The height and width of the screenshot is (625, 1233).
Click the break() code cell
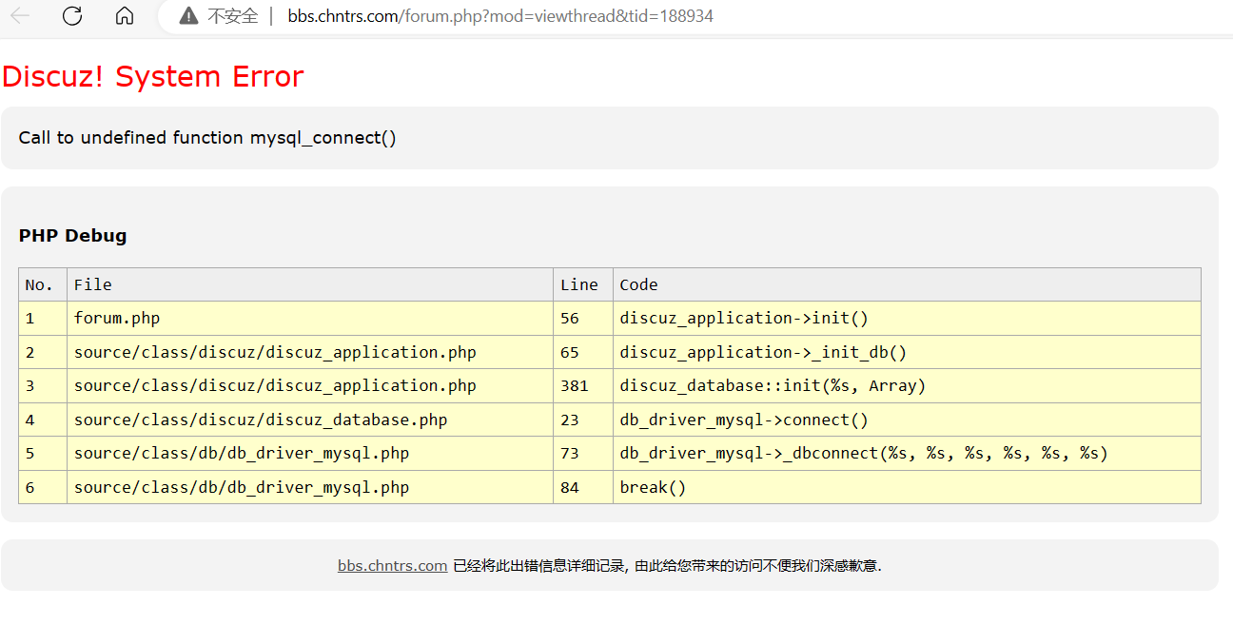pos(653,487)
